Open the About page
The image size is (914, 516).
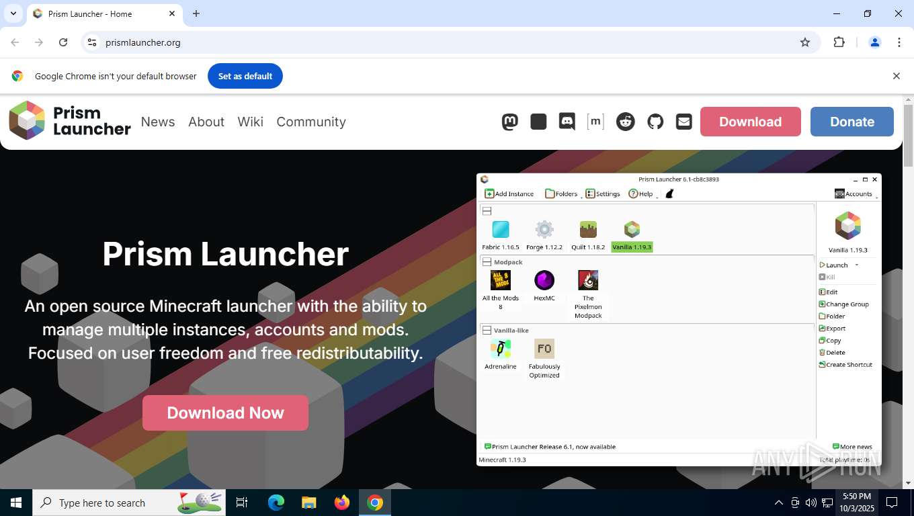point(206,122)
